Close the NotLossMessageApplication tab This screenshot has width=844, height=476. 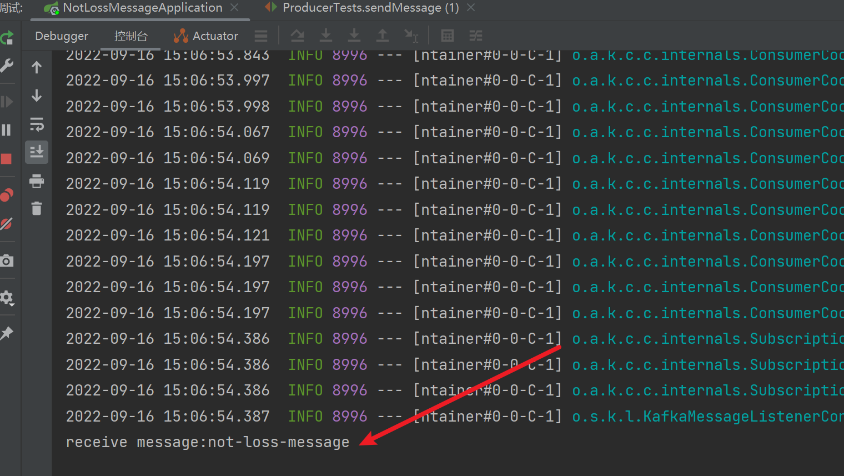[234, 8]
